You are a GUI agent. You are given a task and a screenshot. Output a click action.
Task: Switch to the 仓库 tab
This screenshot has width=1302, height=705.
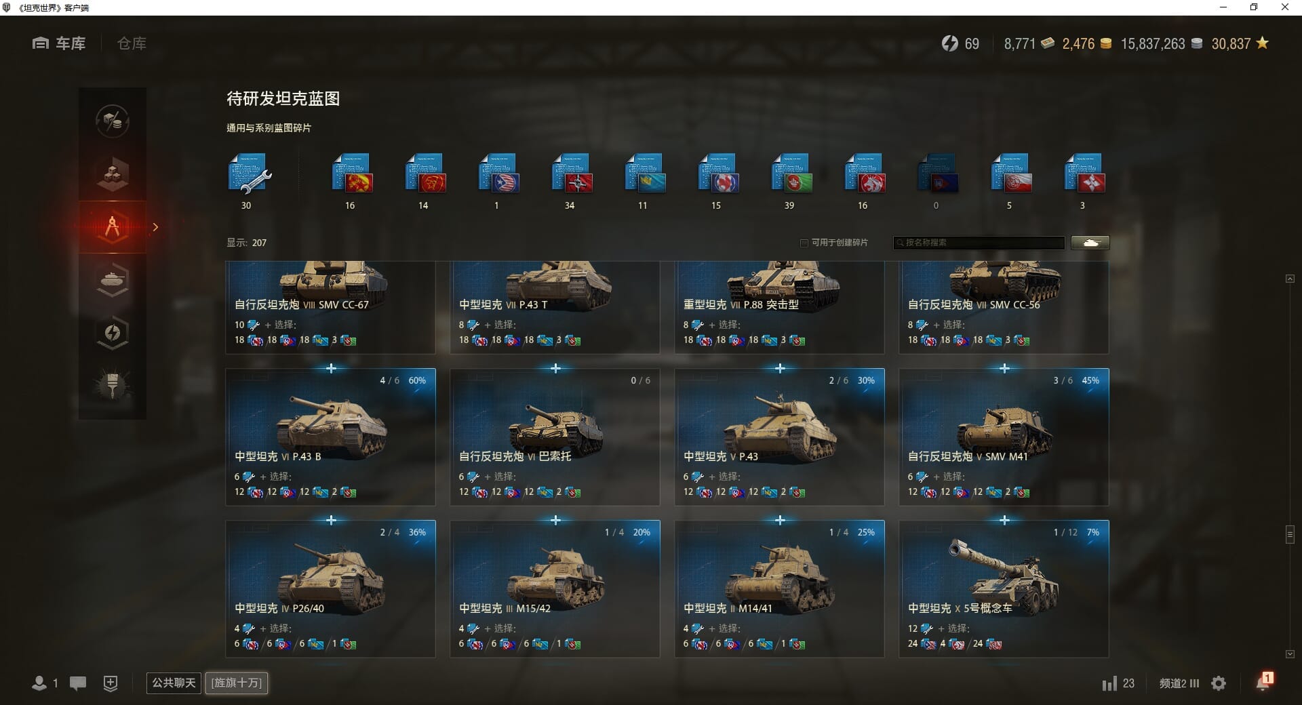coord(132,43)
